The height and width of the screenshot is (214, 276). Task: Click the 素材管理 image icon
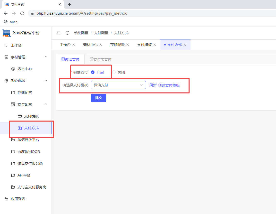pyautogui.click(x=6, y=57)
